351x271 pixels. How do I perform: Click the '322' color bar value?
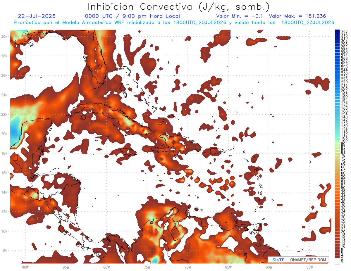(344, 32)
